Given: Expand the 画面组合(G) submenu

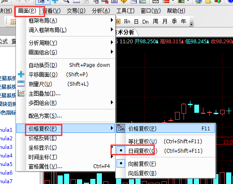Looking at the screenshot, I should (65, 52).
